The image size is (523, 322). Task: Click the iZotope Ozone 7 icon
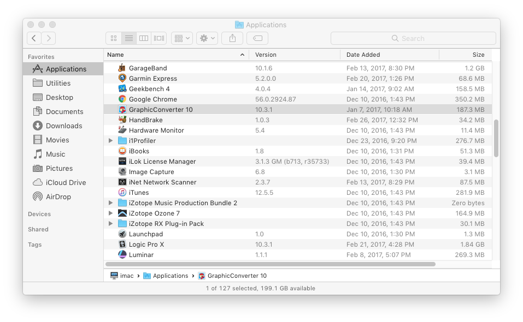[122, 213]
